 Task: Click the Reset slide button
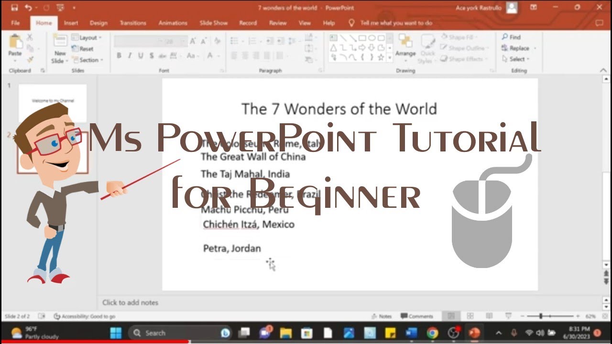pyautogui.click(x=83, y=49)
